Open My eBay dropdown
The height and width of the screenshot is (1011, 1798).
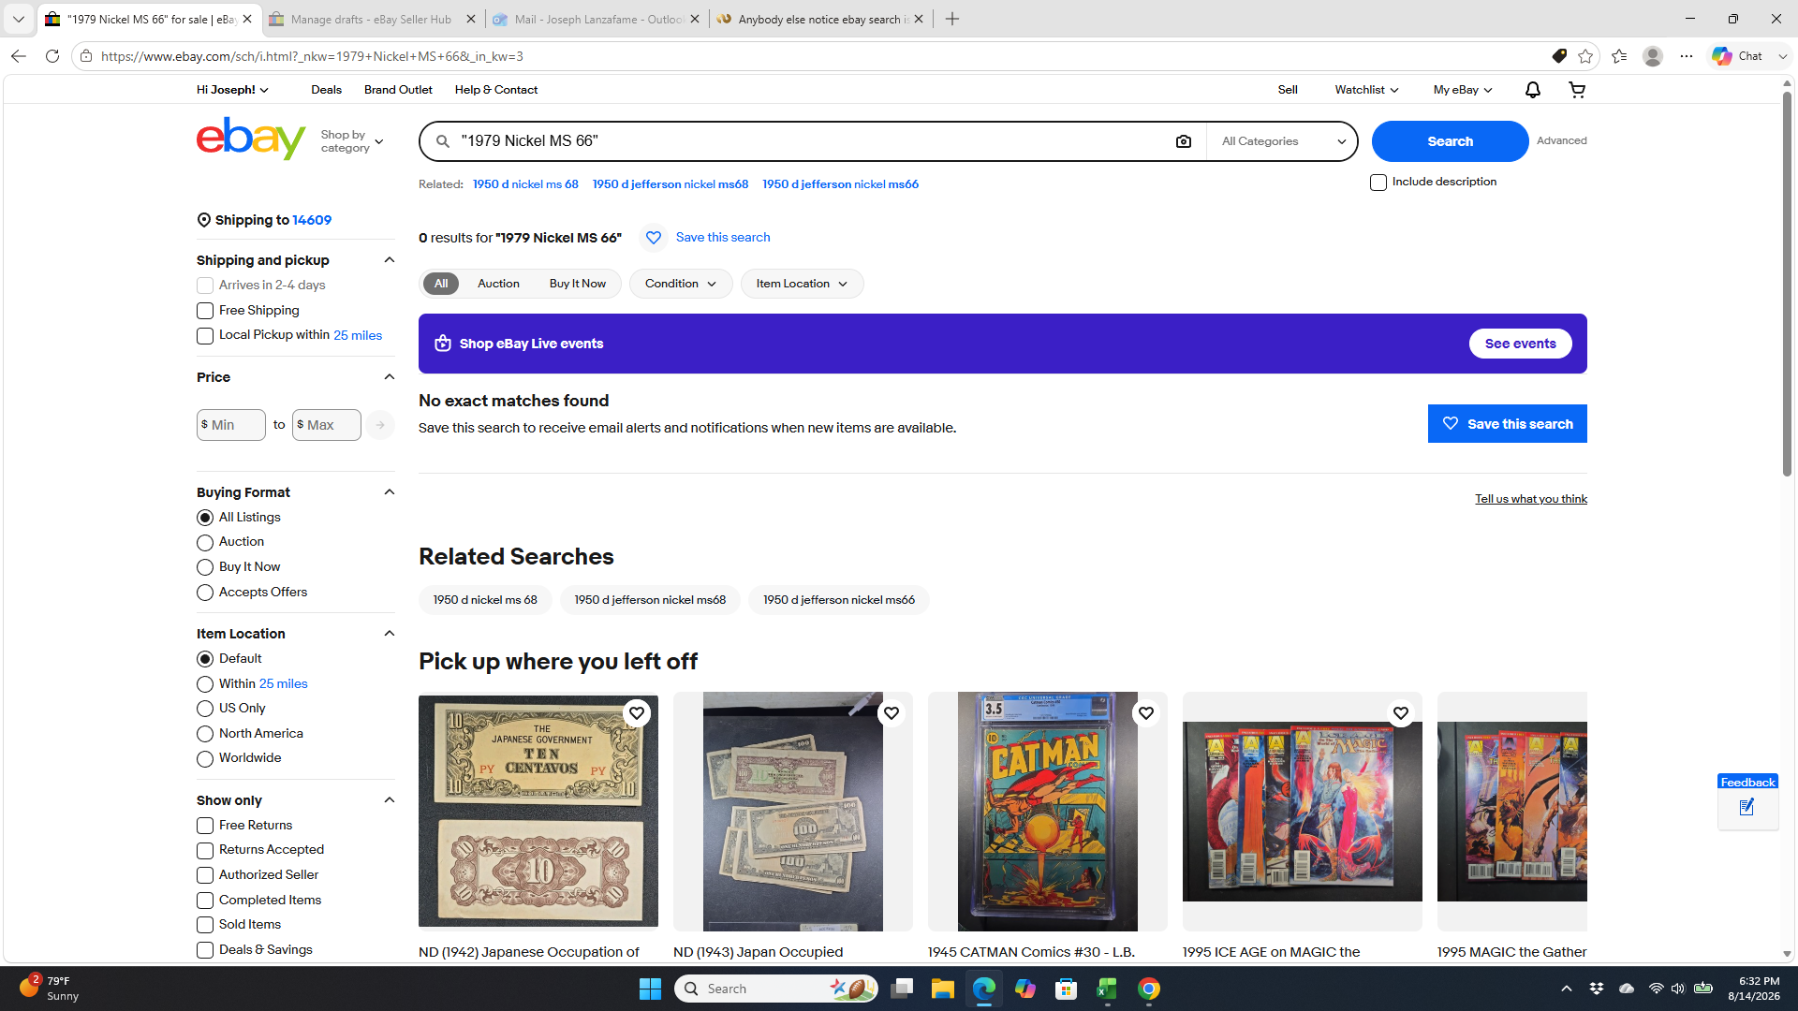(x=1462, y=90)
